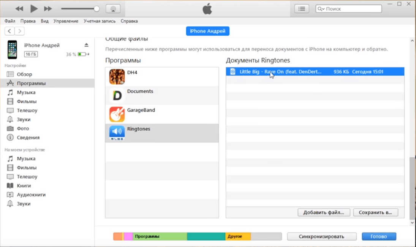Skip to the next track
Screen dimensions: 416x247
[x=48, y=9]
